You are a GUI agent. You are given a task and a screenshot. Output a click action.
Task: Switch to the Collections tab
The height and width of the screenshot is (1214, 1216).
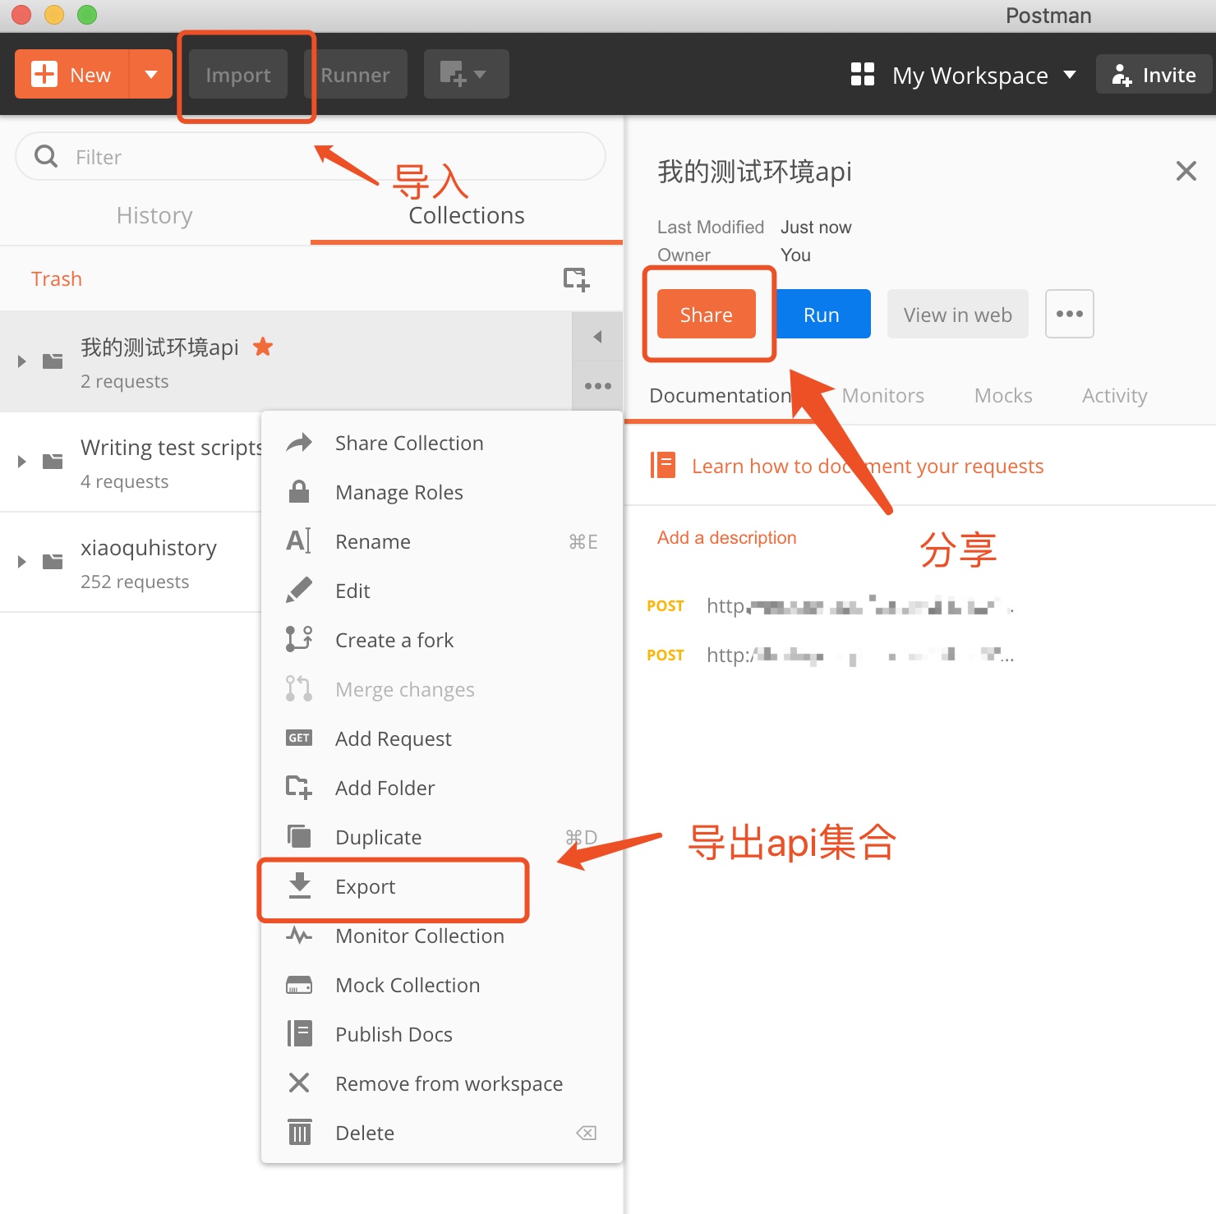[x=467, y=215]
